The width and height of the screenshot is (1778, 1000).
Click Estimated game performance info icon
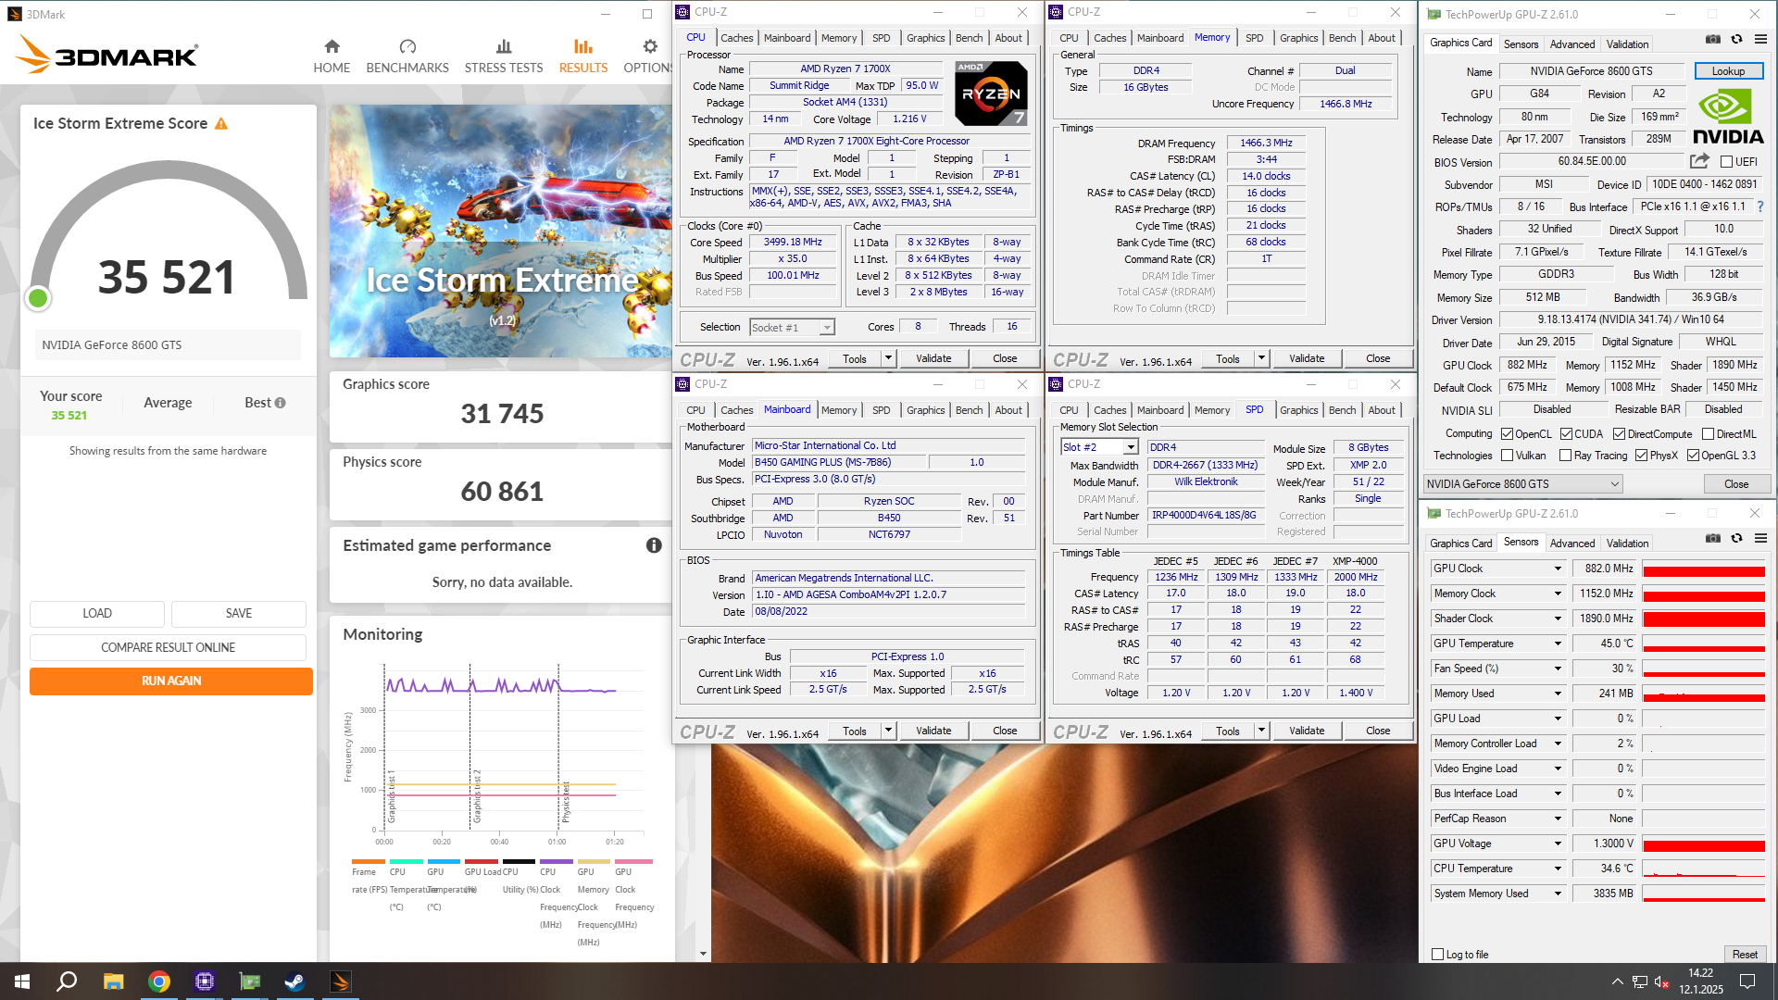click(x=654, y=545)
